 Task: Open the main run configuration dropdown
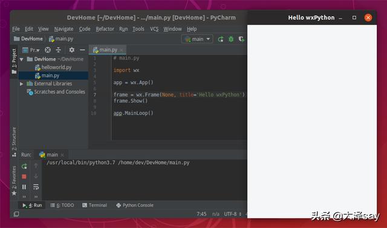(x=197, y=39)
